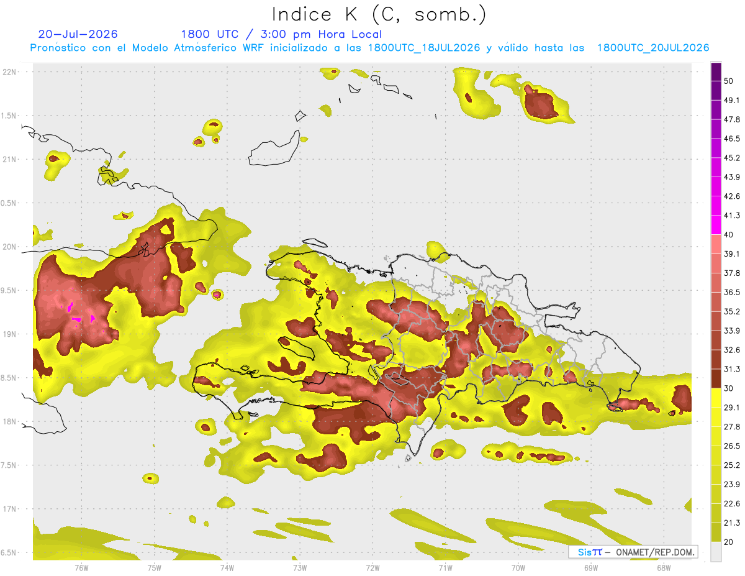Click the latitude label "17N"

click(x=10, y=510)
